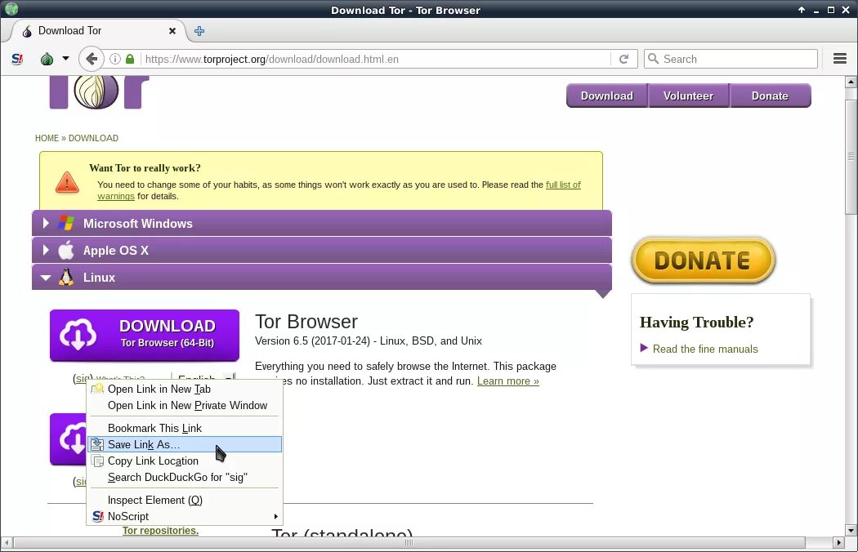Choose Bookmark This Link
Viewport: 858px width, 552px height.
[185, 429]
